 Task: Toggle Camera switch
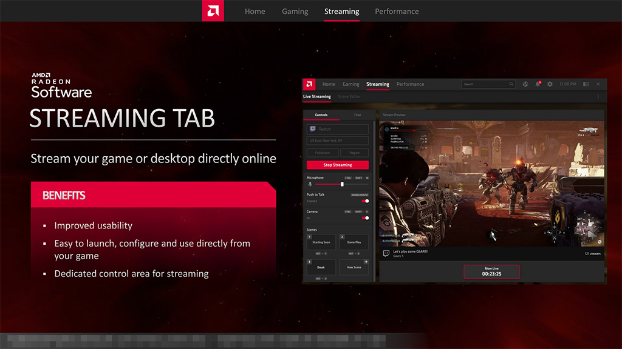365,218
